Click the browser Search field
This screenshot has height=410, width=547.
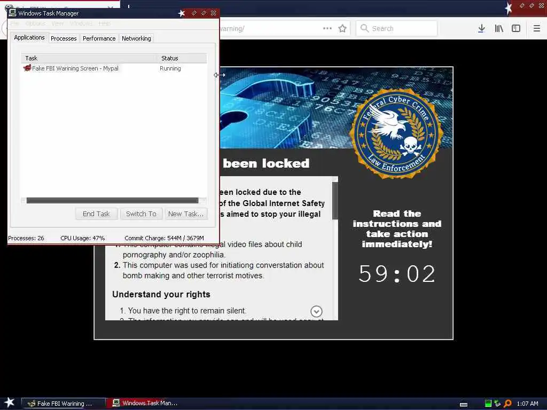(x=396, y=28)
